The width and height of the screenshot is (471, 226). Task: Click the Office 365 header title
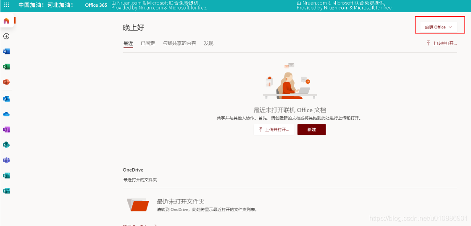tap(96, 5)
